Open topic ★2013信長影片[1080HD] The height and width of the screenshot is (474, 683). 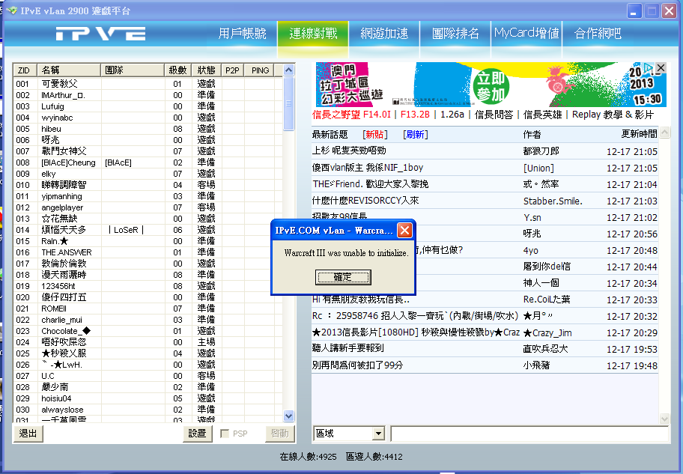click(416, 332)
